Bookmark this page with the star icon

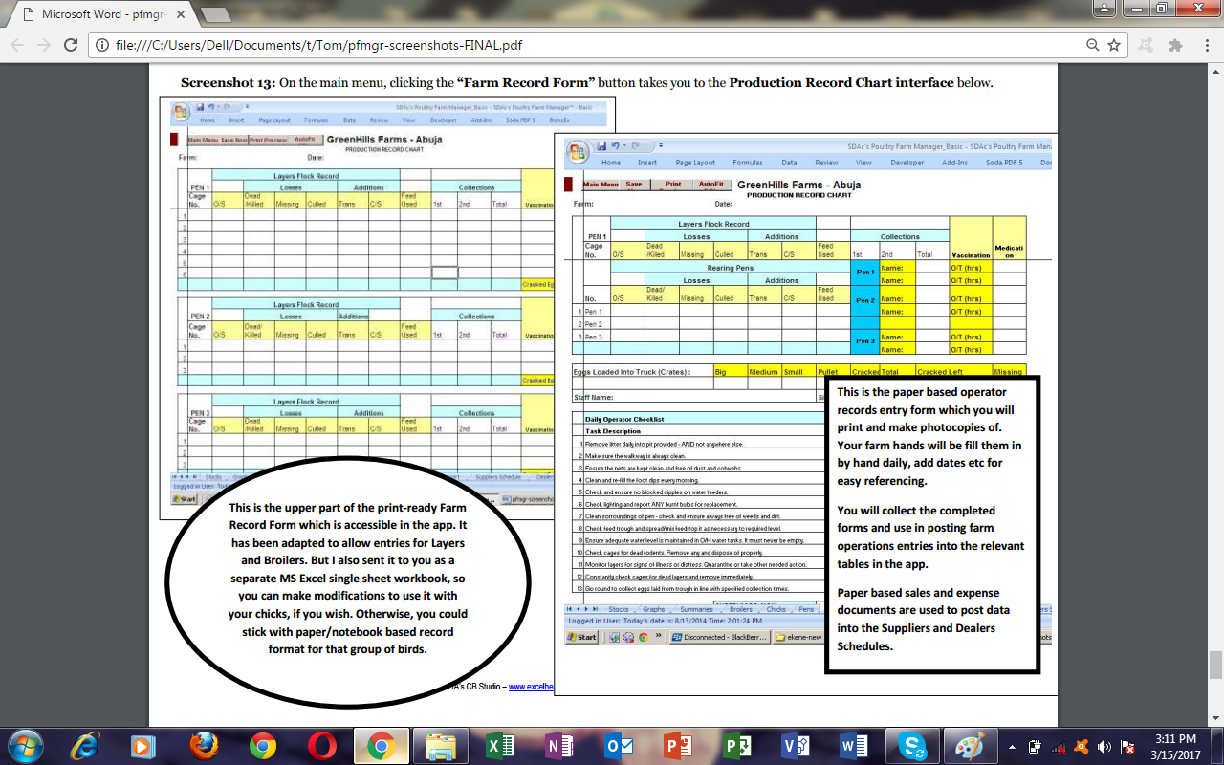coord(1114,45)
